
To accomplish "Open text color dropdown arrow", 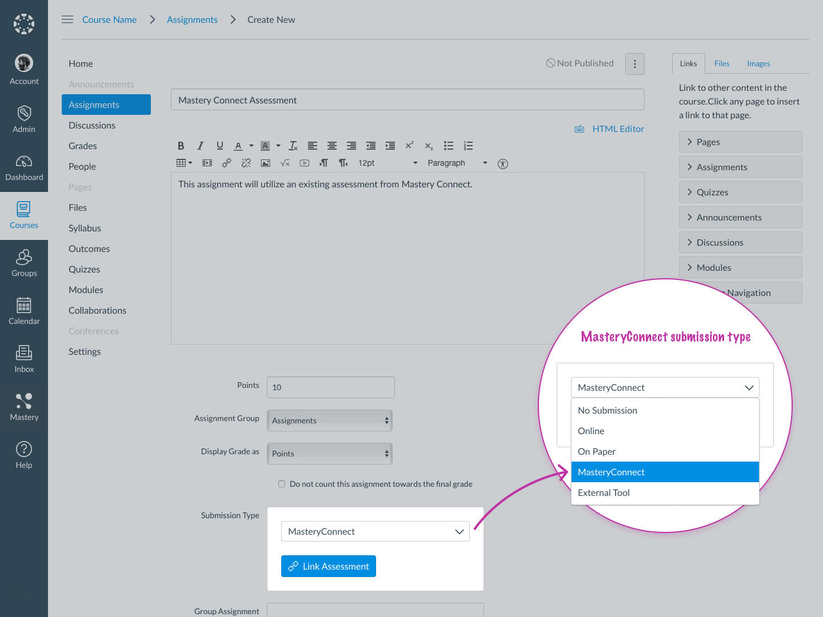I will coord(251,146).
